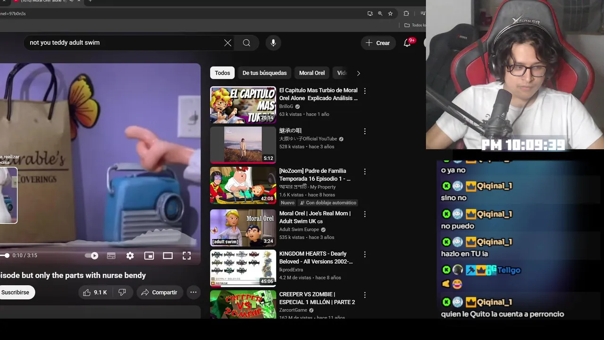Image resolution: width=604 pixels, height=340 pixels.
Task: Open the Crear upload menu
Action: (378, 43)
